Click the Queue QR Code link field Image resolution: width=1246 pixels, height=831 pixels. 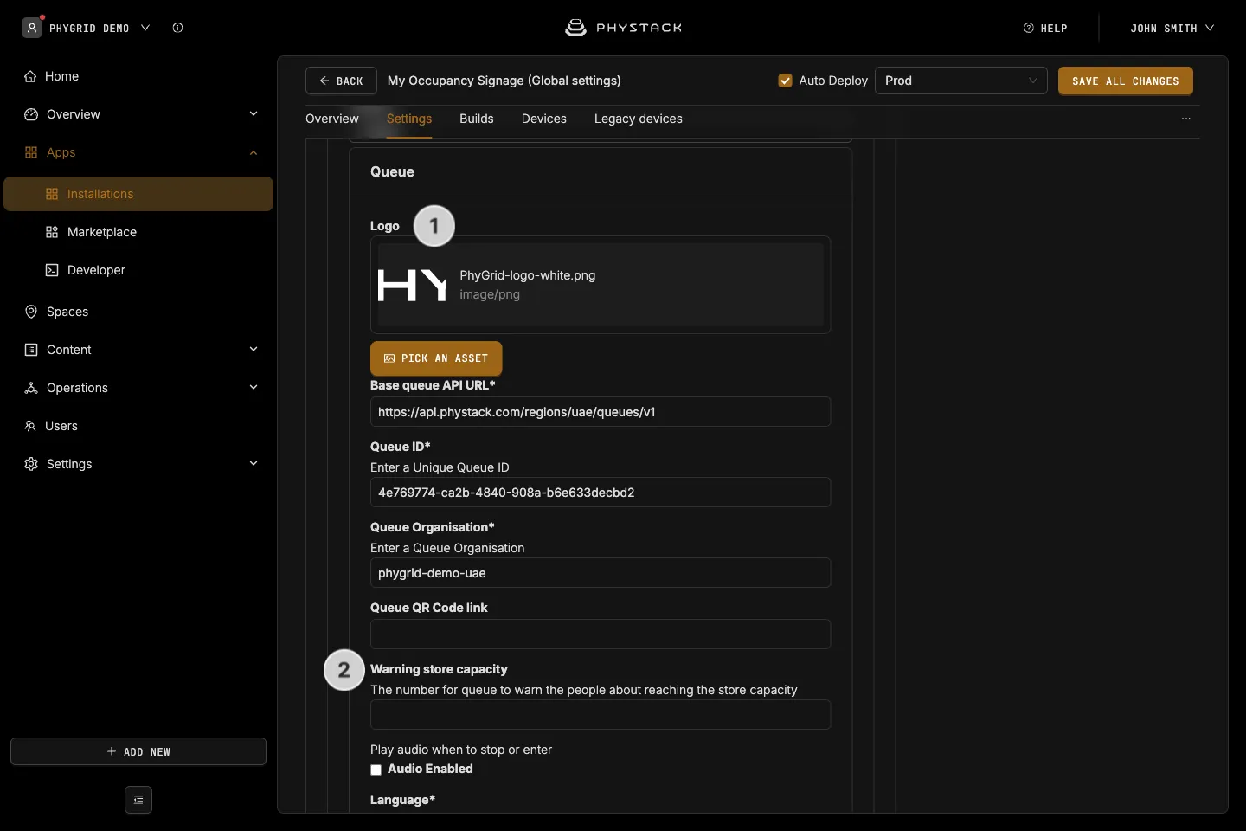click(601, 635)
